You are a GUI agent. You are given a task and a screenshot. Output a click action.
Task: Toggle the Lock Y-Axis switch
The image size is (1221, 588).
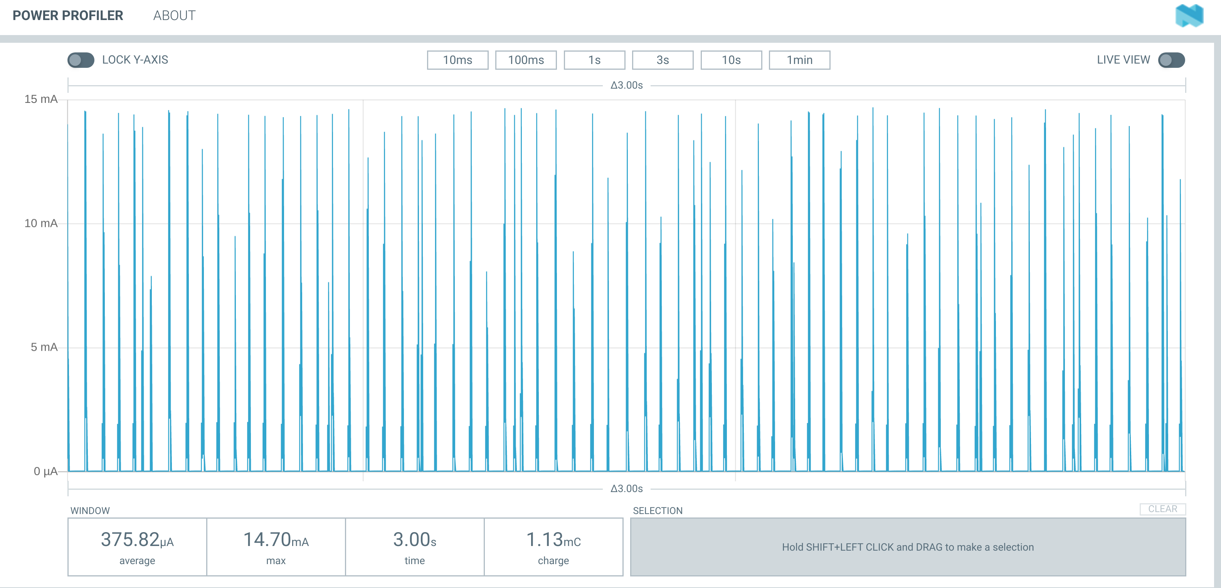tap(81, 60)
